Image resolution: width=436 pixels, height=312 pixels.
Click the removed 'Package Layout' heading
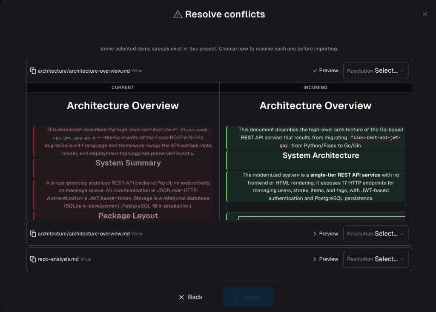click(128, 216)
